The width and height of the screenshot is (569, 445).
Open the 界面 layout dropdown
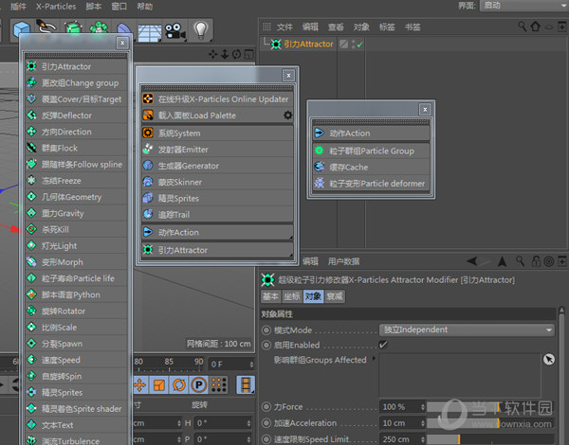click(524, 6)
